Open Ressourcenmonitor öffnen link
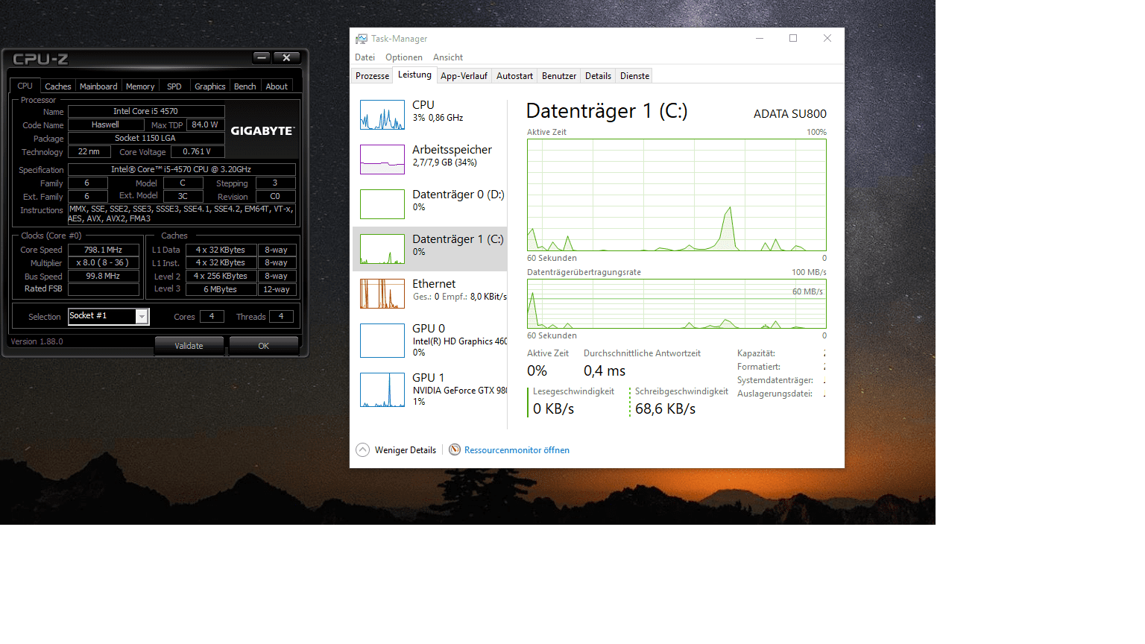 517,450
